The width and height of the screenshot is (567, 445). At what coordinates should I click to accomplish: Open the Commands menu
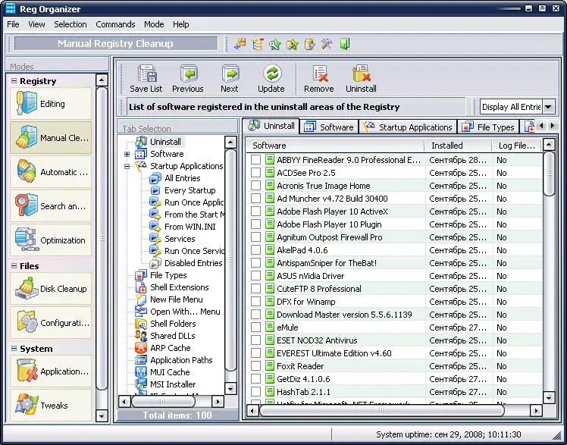click(x=115, y=24)
